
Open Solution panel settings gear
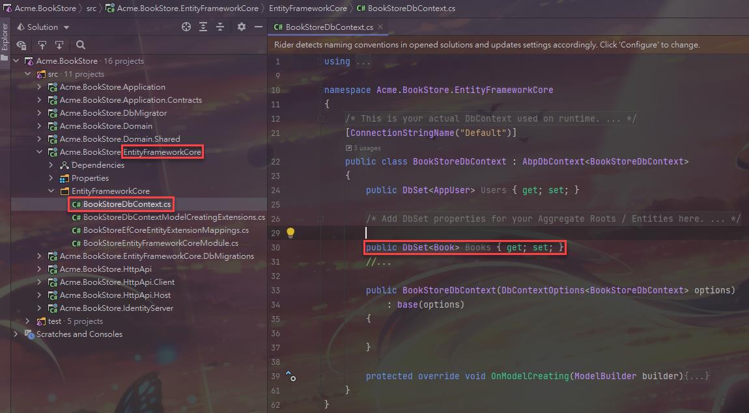coord(242,27)
